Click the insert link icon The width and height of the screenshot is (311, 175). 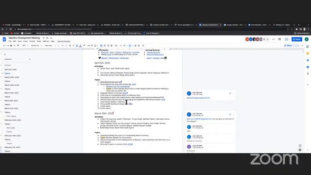88,46
